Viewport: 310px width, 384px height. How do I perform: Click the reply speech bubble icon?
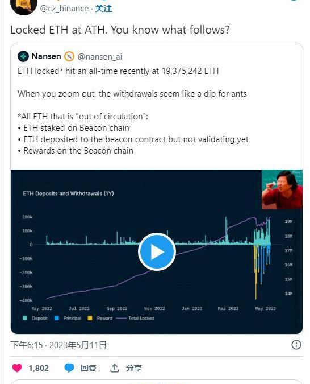pyautogui.click(x=69, y=368)
